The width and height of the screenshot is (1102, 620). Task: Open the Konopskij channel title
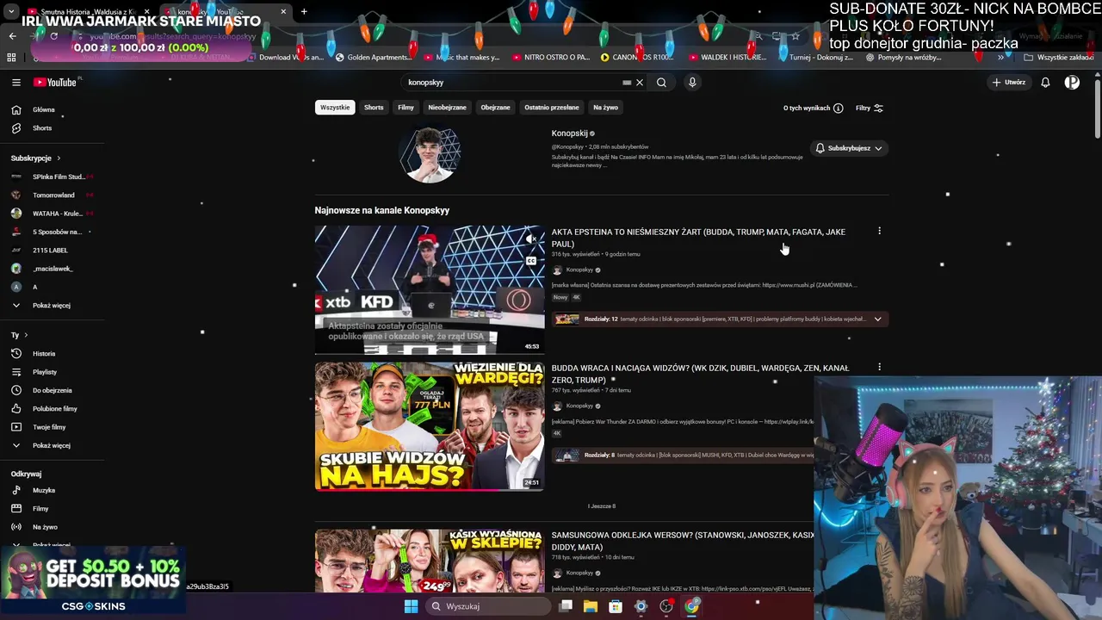[x=569, y=133]
